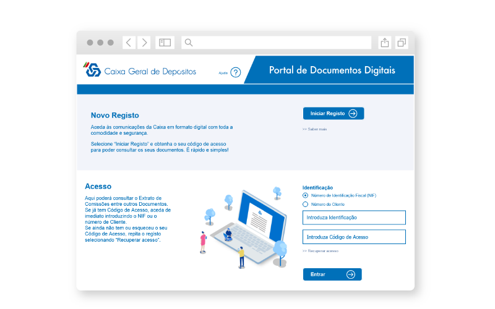
Task: Click the browser address bar
Action: (x=276, y=43)
